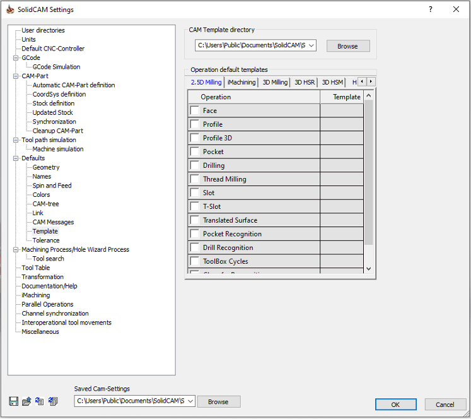
Task: Collapse the GCode tree node
Action: (16, 57)
